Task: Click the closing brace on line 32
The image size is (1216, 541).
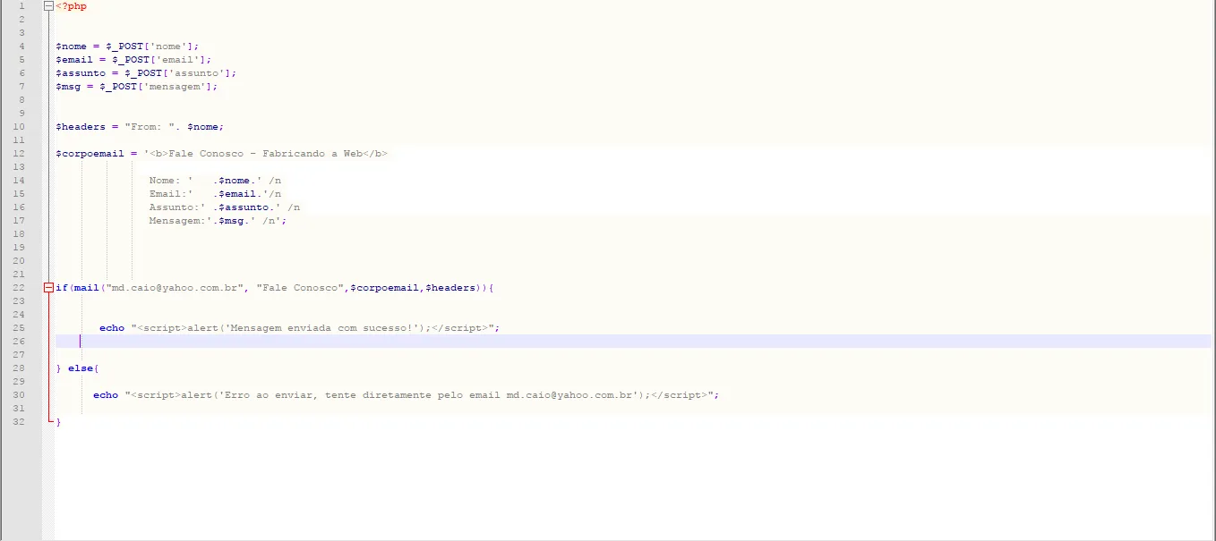Action: coord(58,422)
